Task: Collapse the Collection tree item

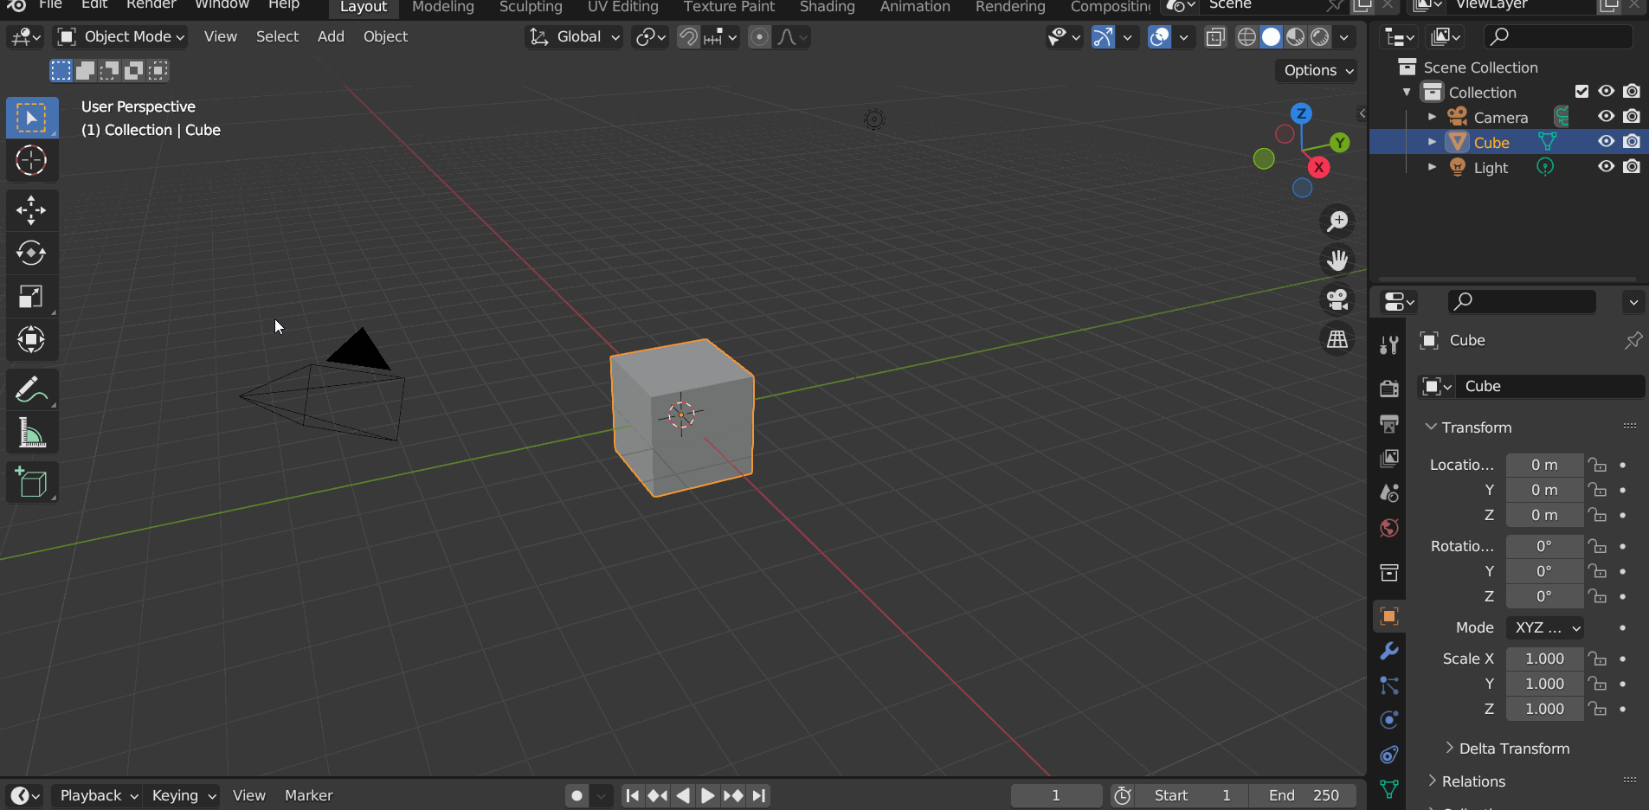Action: pos(1407,92)
